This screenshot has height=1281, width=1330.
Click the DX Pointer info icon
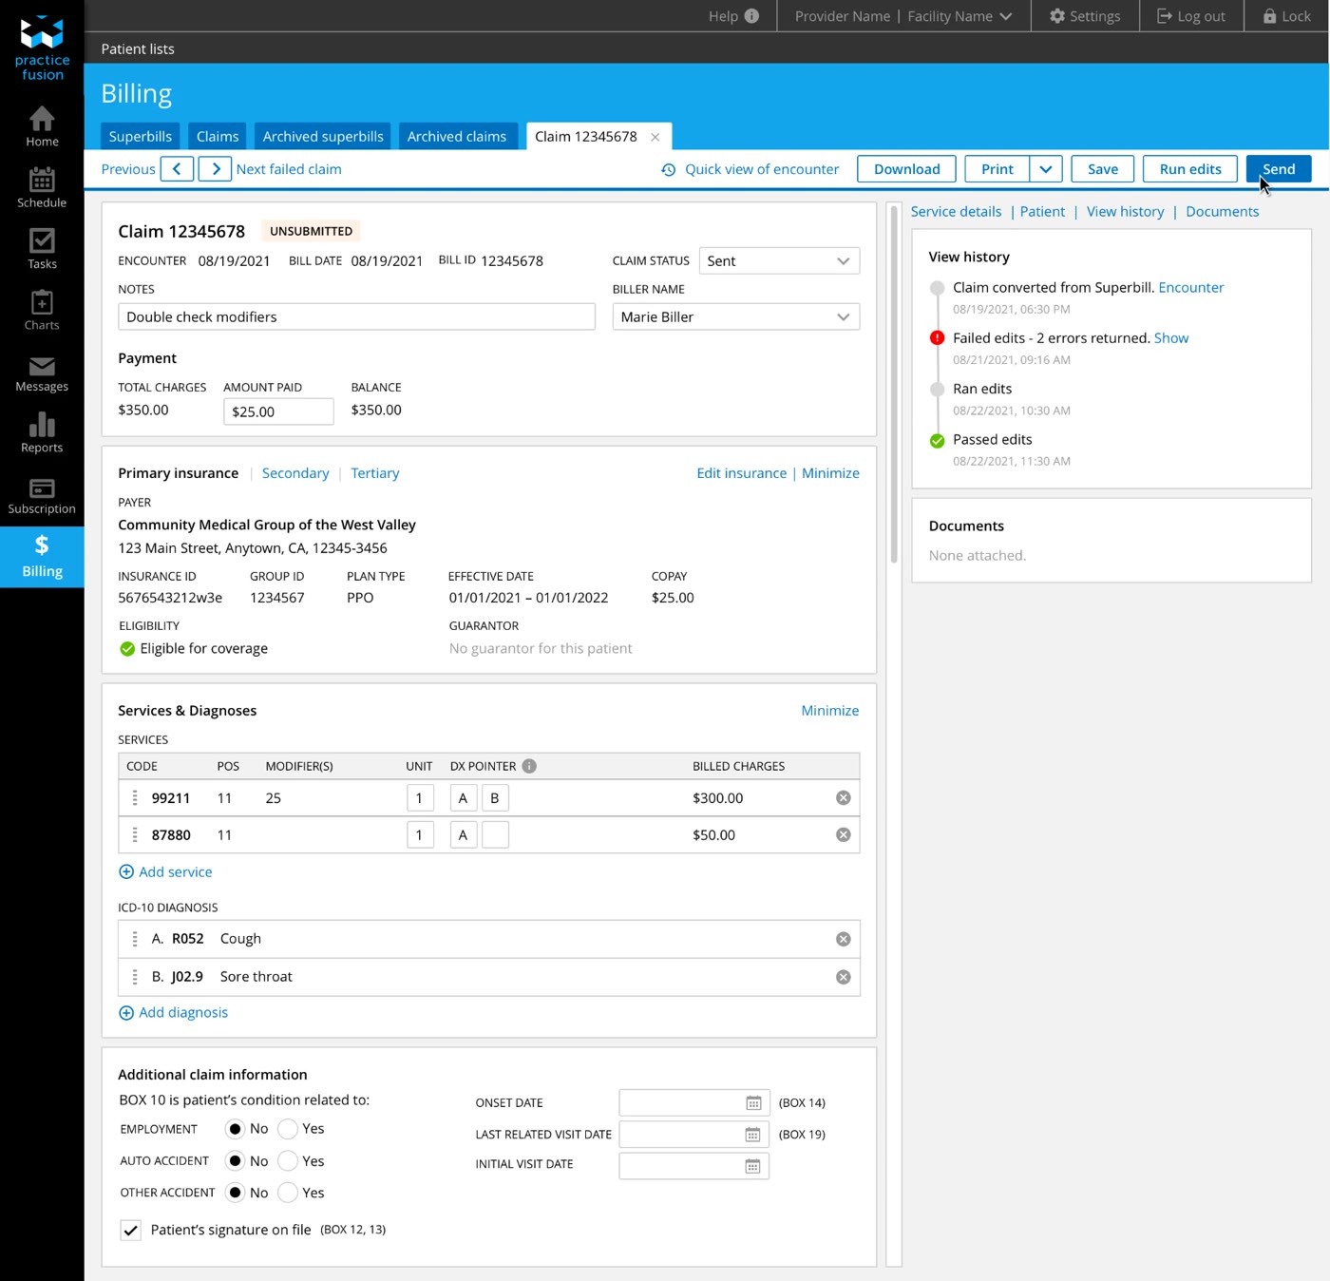529,766
